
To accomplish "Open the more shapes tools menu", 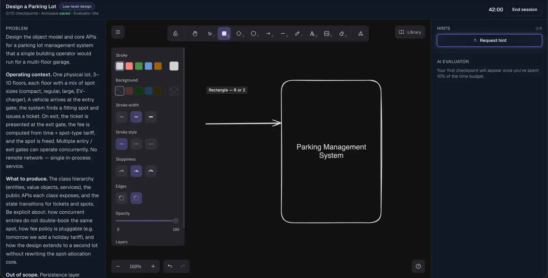I will click(361, 34).
